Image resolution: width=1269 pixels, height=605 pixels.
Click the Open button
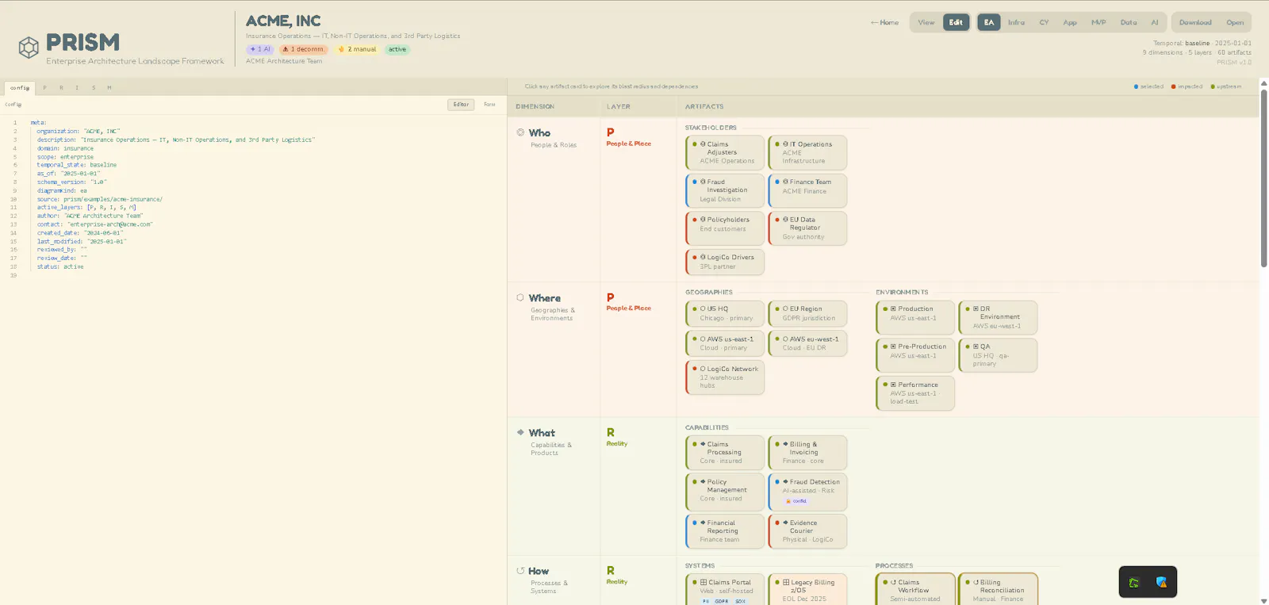[x=1235, y=22]
